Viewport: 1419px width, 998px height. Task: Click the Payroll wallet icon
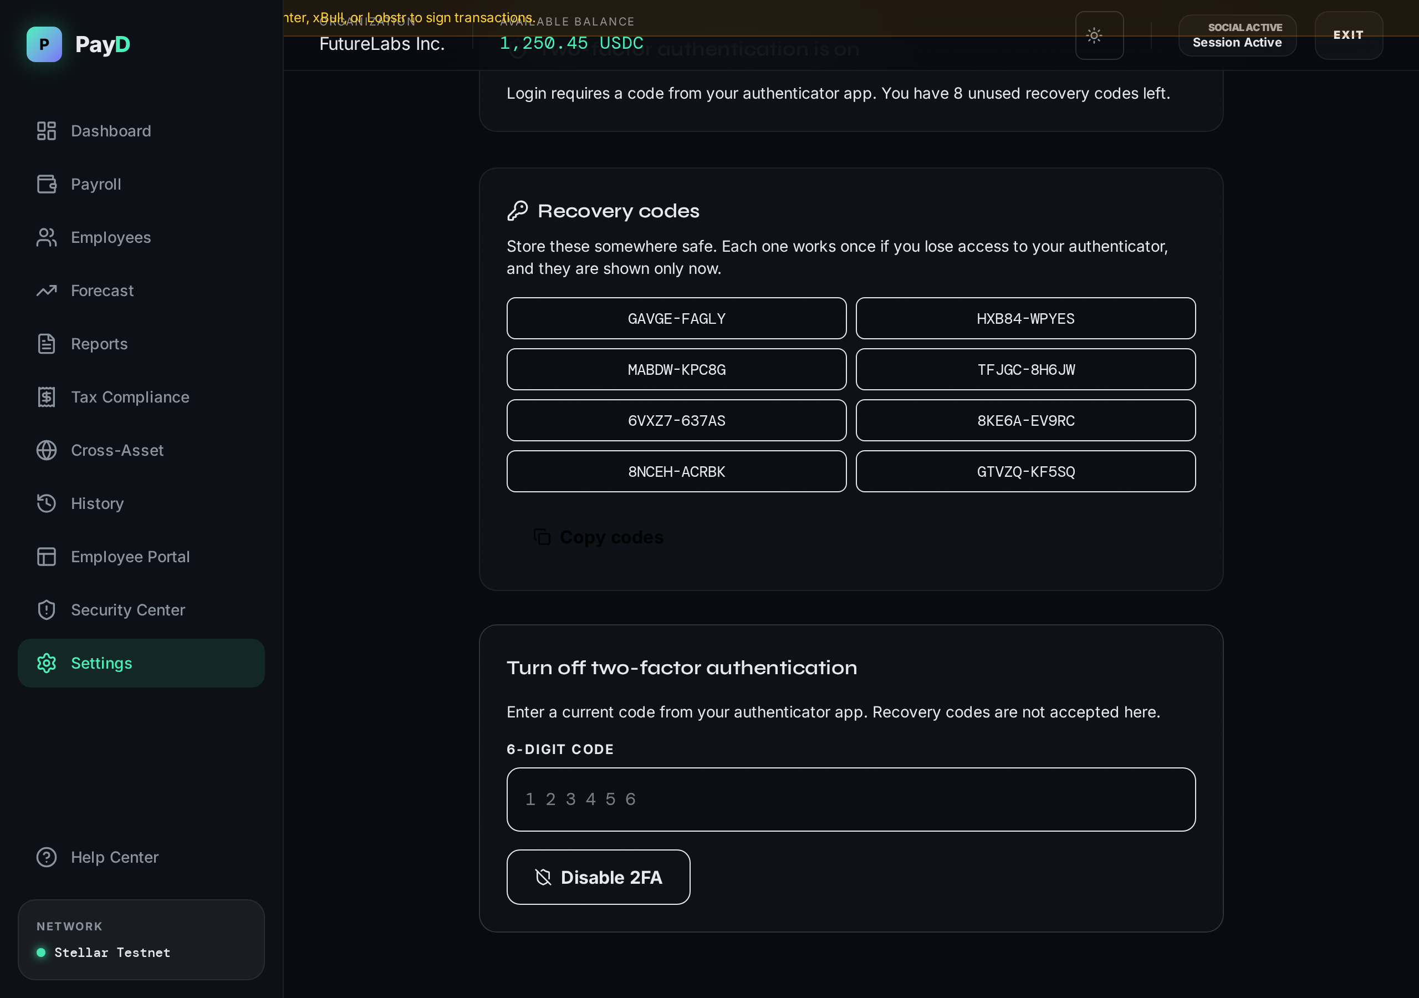pos(47,184)
